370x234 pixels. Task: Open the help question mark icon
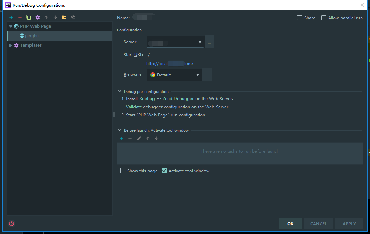[x=11, y=224]
